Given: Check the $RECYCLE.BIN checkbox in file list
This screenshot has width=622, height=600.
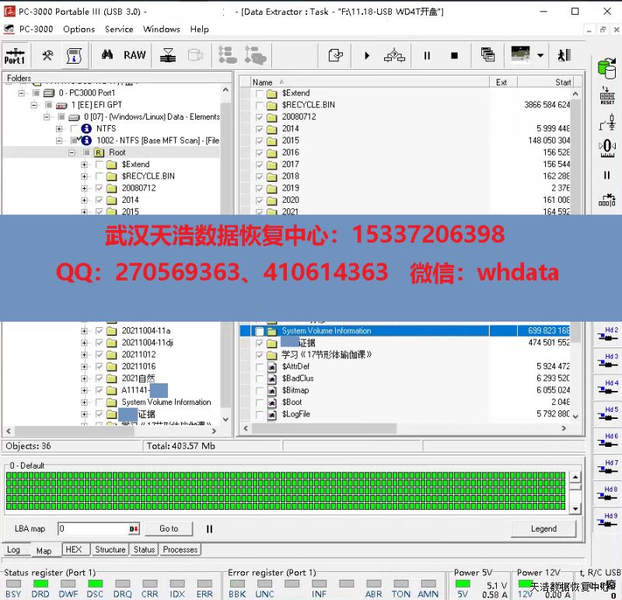Looking at the screenshot, I should (x=260, y=105).
